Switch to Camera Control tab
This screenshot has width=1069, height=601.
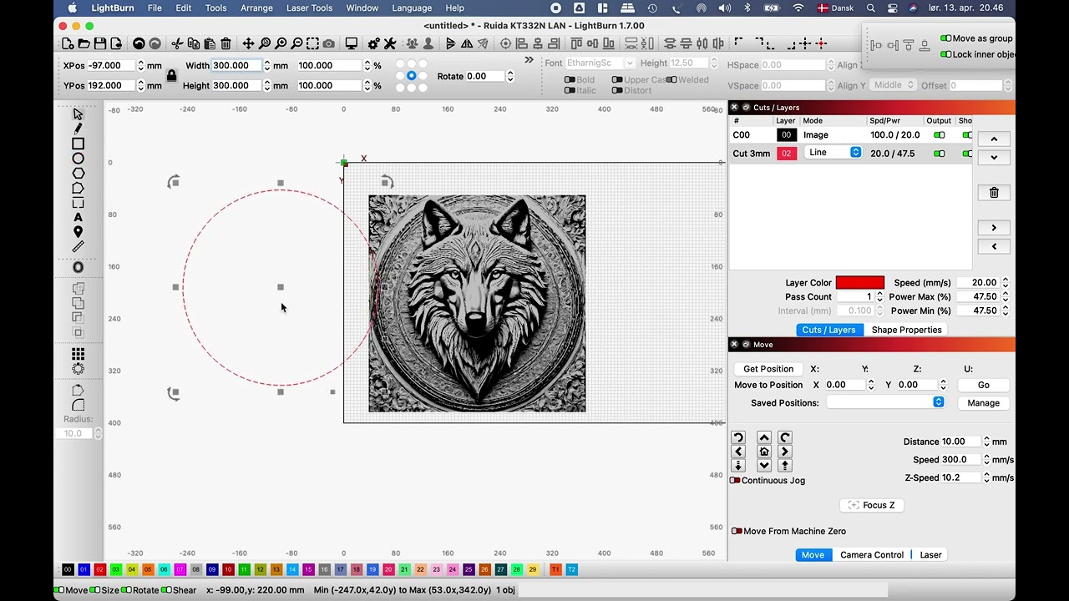tap(872, 555)
